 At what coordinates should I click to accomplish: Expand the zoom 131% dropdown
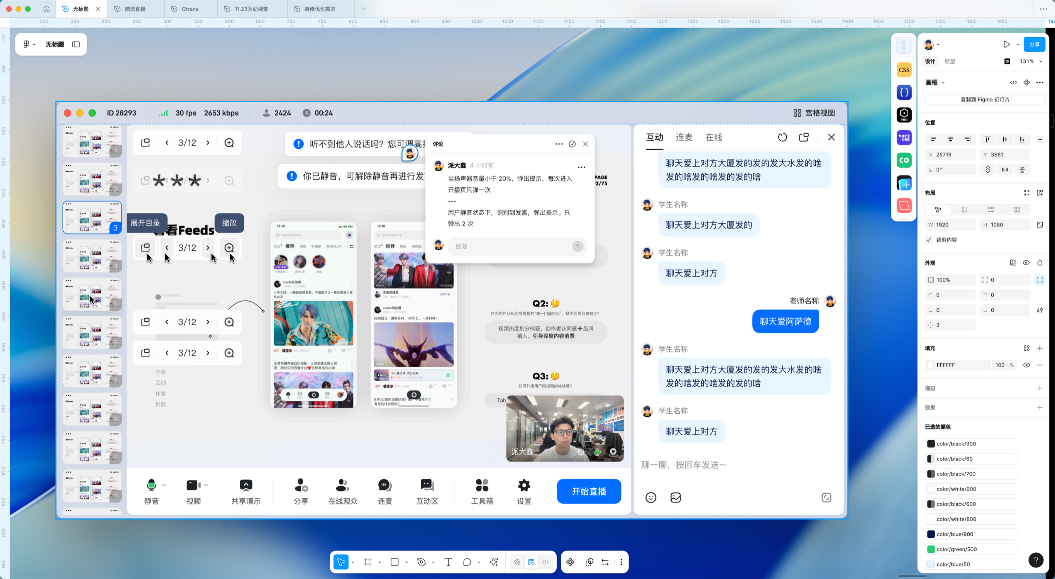coord(1041,61)
